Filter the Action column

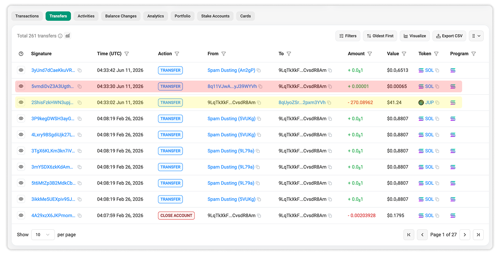[x=177, y=54]
